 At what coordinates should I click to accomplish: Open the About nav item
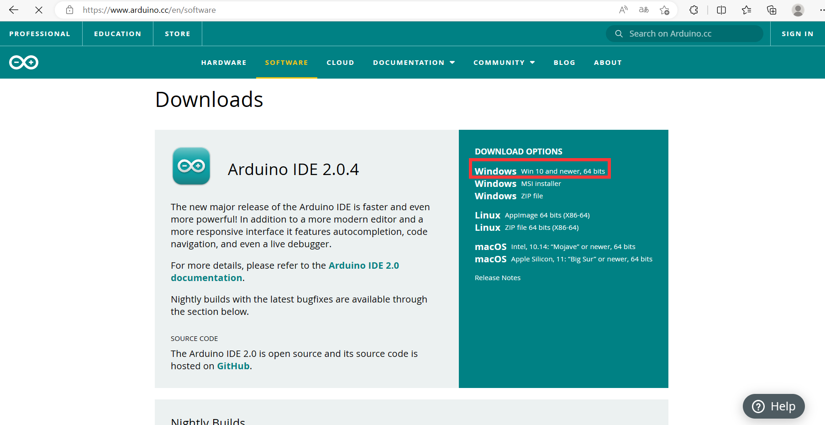(x=608, y=63)
